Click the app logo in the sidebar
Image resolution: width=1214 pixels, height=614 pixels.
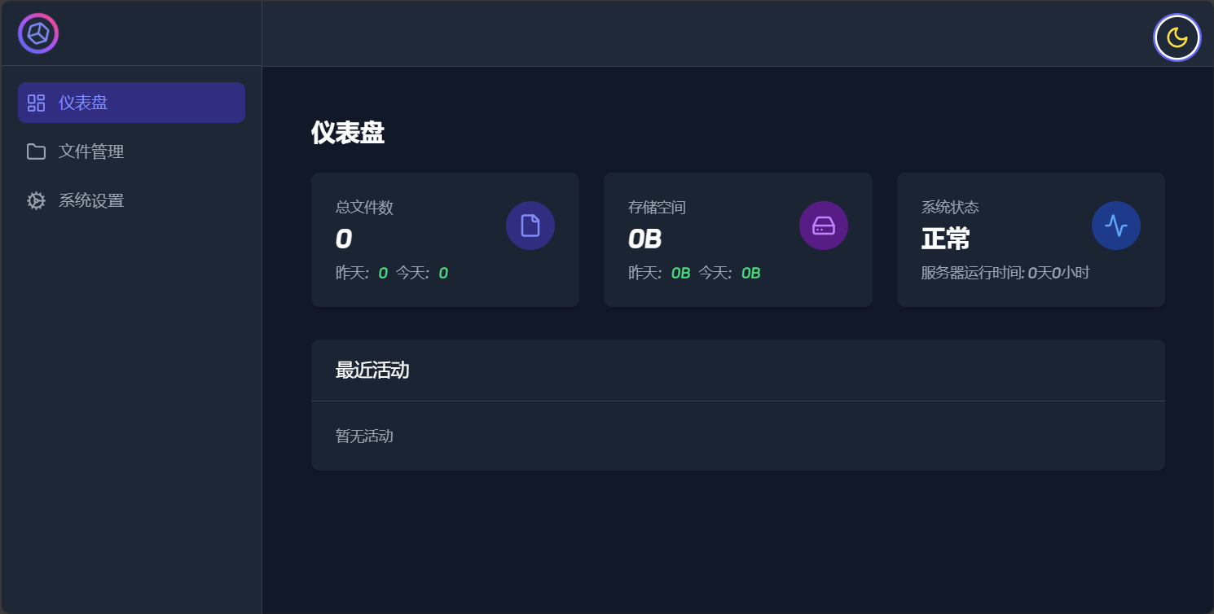point(38,33)
